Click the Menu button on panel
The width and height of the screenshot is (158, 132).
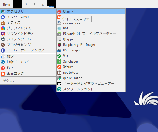pyautogui.click(x=7, y=5)
